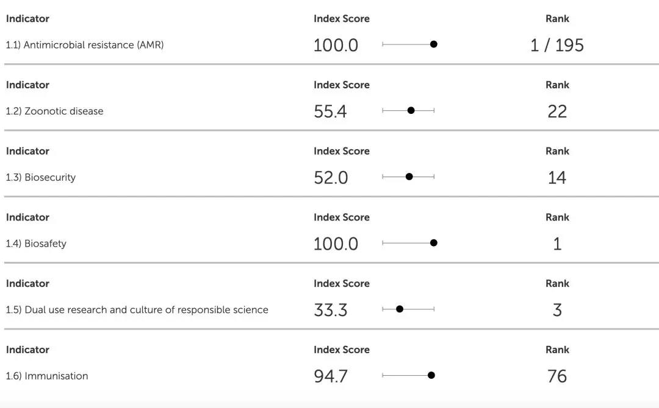659x408 pixels.
Task: Click the Dual use research indicator text
Action: tap(137, 310)
